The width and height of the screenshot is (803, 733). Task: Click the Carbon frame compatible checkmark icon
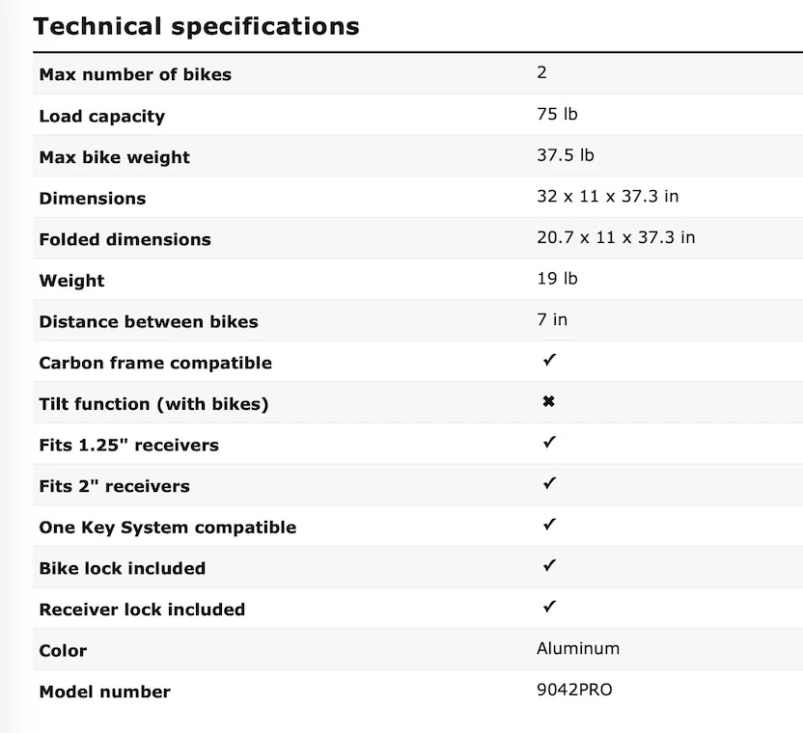549,361
